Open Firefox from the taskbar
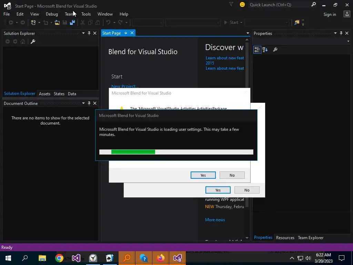Screen dimensions: 353x265 coord(161,258)
